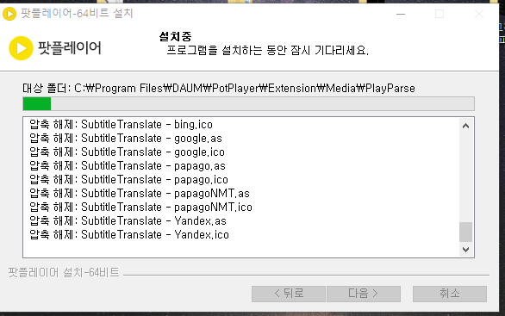Viewport: 505px width, 316px height.
Task: Select the SubtitleTranslate - google.as line
Action: pos(126,139)
